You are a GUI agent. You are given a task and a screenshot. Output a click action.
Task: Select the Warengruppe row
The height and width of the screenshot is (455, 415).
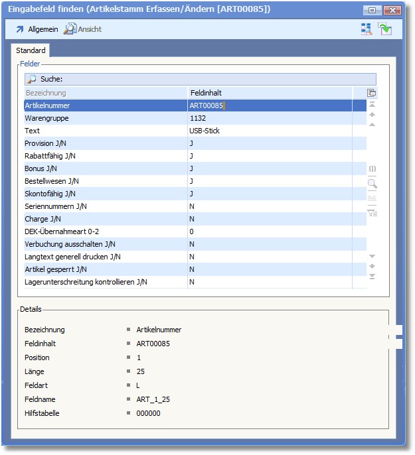click(x=106, y=118)
